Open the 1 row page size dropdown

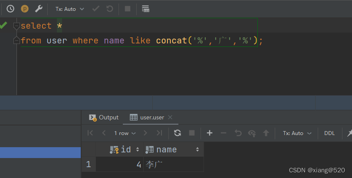pyautogui.click(x=125, y=133)
